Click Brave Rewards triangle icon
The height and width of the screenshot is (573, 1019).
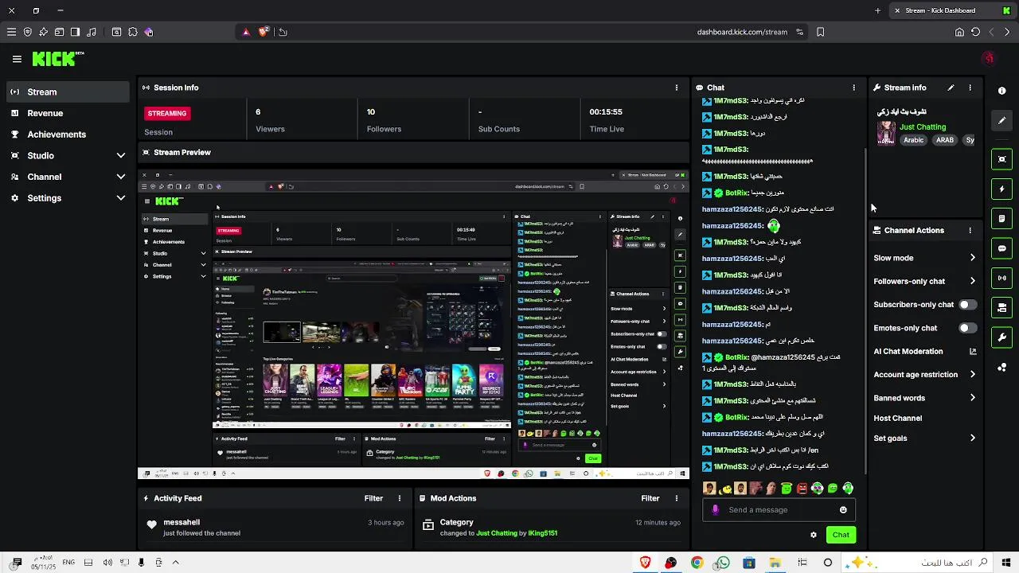[x=246, y=32]
